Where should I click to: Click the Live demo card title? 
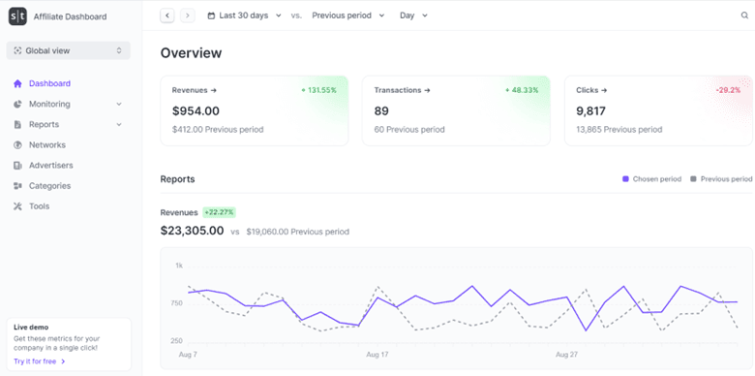click(31, 328)
